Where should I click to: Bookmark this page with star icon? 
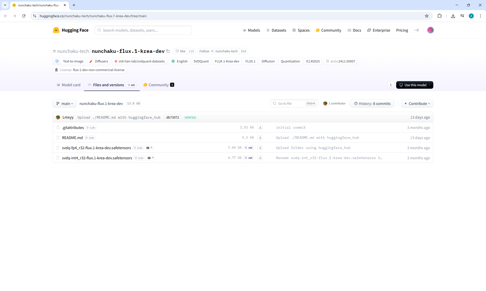click(x=427, y=16)
